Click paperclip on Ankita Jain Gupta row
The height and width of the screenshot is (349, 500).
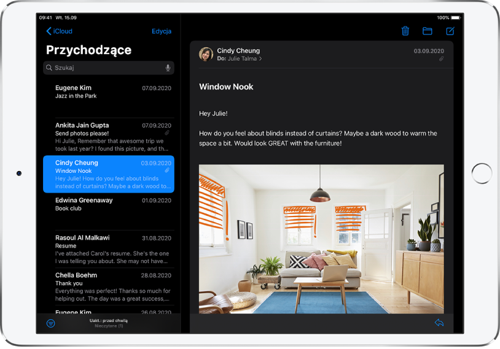coord(167,132)
